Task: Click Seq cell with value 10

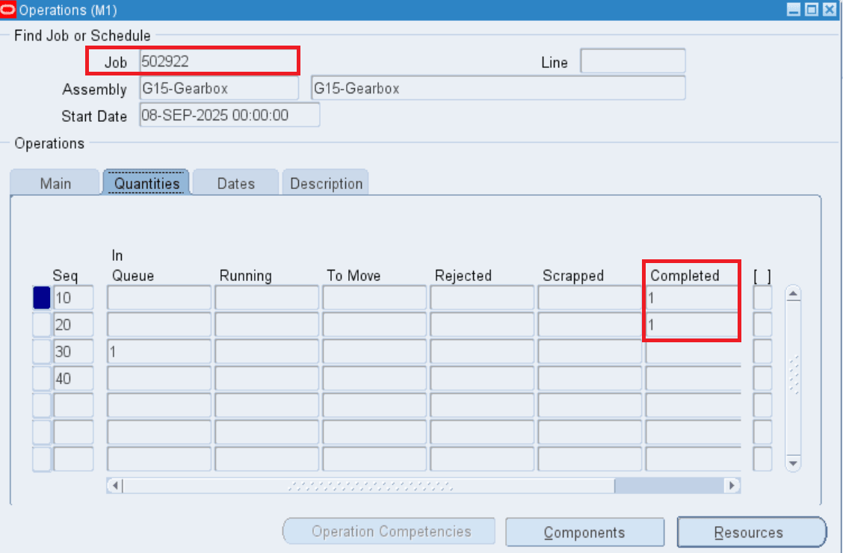Action: (x=73, y=297)
